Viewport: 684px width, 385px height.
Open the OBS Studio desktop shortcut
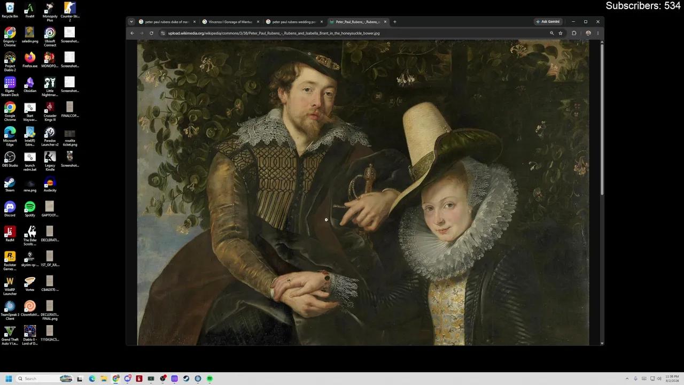10,159
